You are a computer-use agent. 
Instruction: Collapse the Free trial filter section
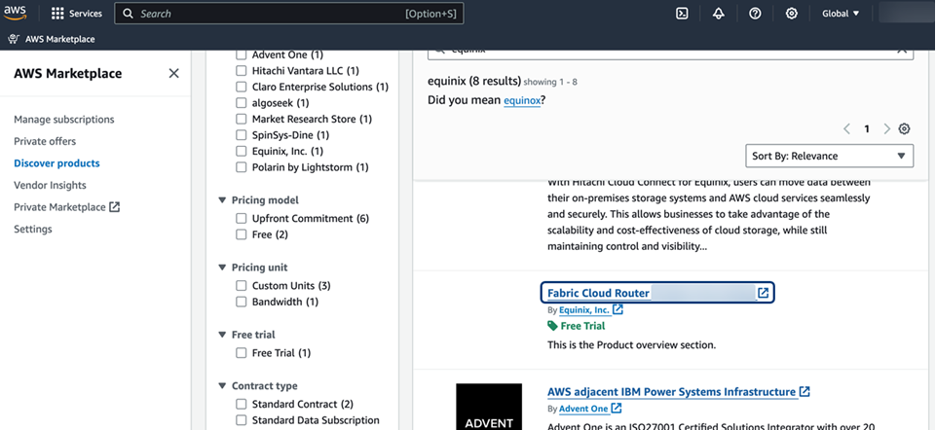[223, 336]
